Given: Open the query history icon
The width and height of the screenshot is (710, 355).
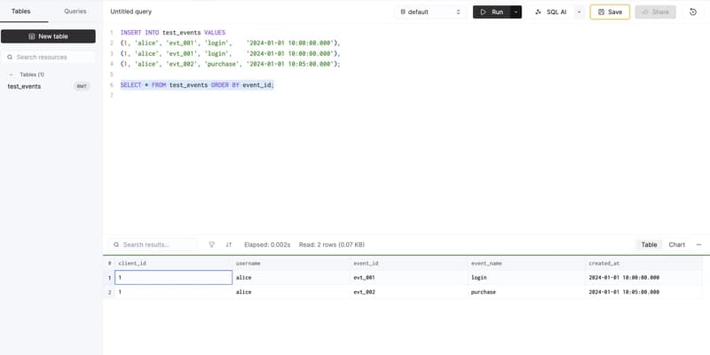Looking at the screenshot, I should (693, 12).
